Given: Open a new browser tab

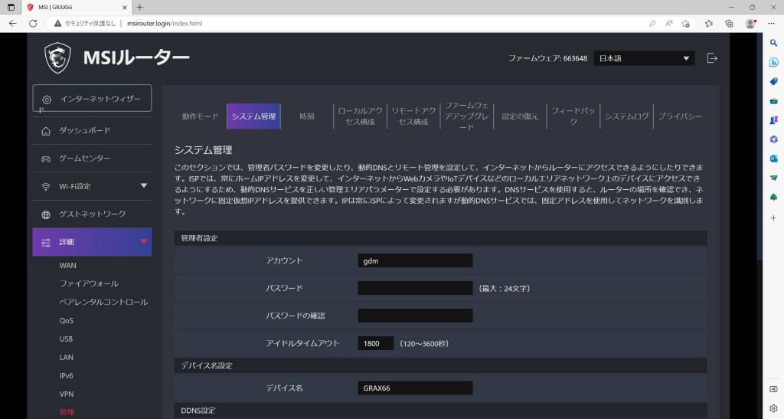Looking at the screenshot, I should pyautogui.click(x=140, y=7).
